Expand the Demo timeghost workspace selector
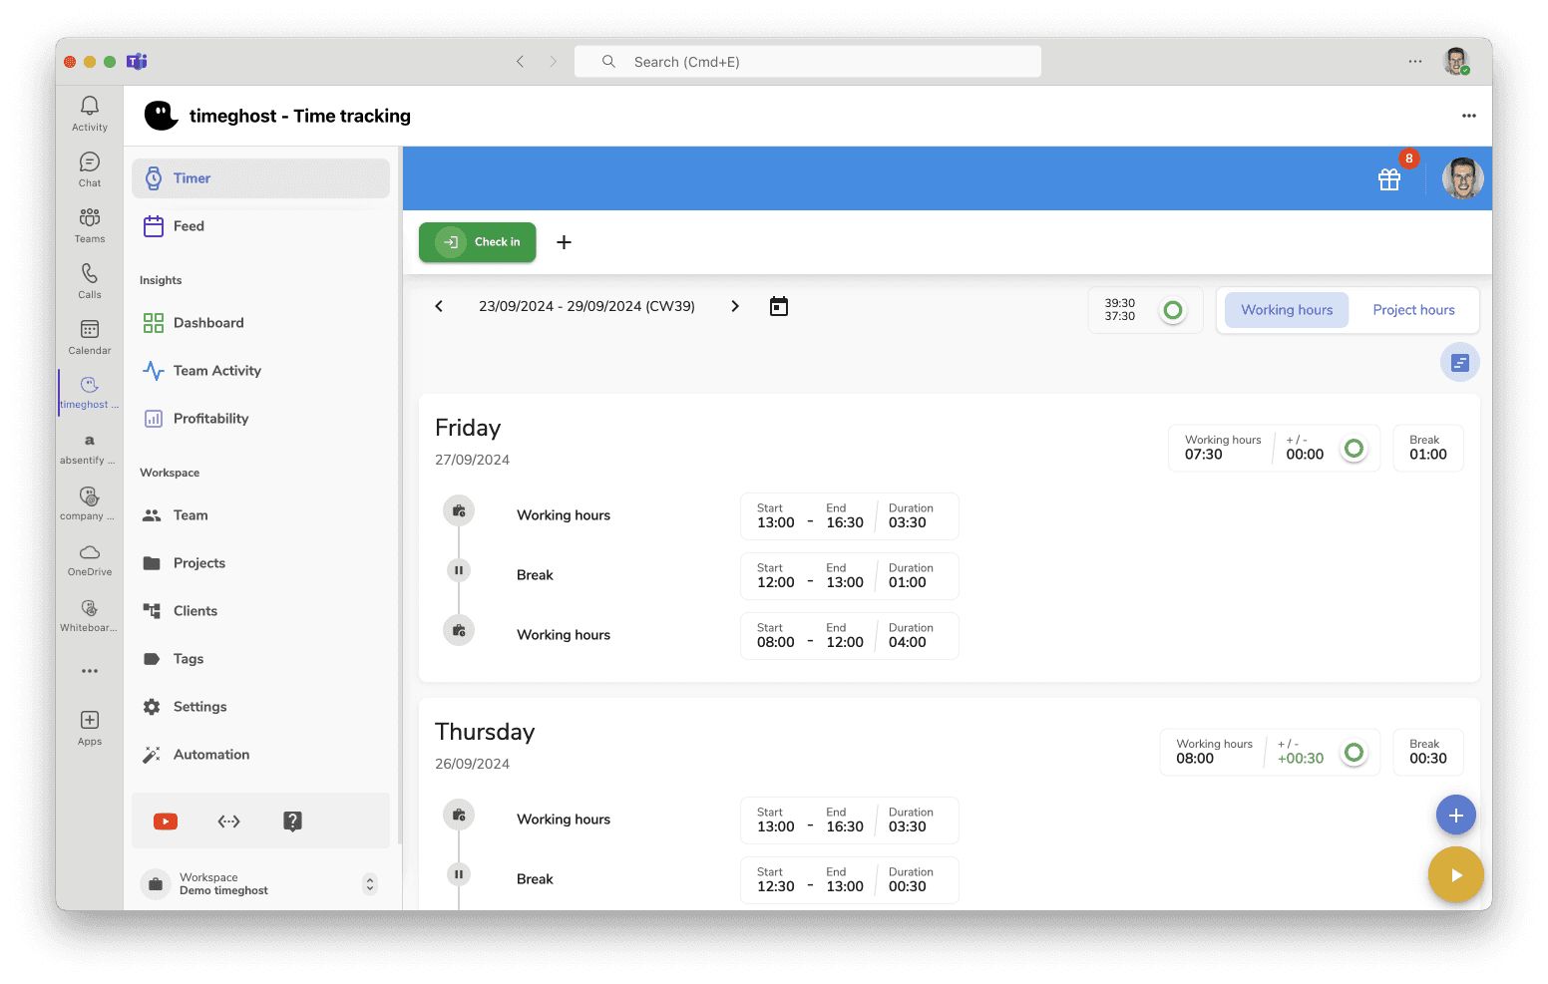The width and height of the screenshot is (1548, 984). pos(369,883)
